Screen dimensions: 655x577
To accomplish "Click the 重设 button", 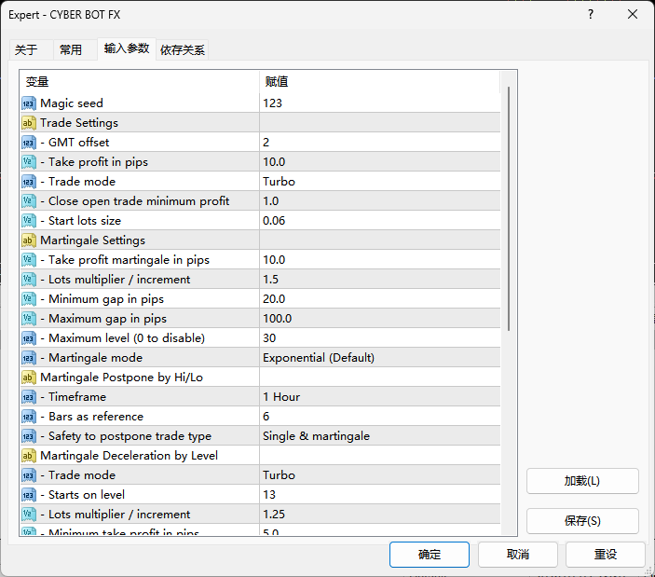I will [606, 555].
